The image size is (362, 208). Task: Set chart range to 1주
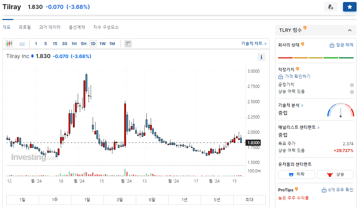[x=55, y=200]
